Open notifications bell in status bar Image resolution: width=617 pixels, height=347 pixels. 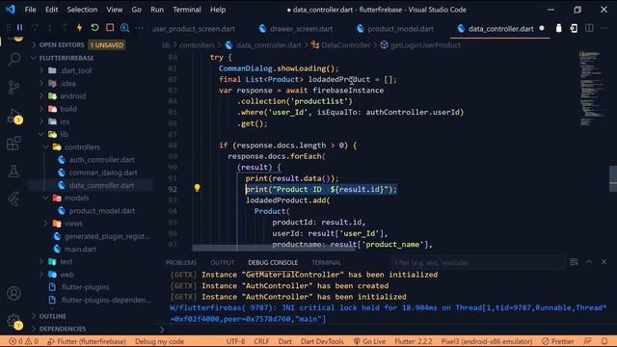pyautogui.click(x=604, y=341)
